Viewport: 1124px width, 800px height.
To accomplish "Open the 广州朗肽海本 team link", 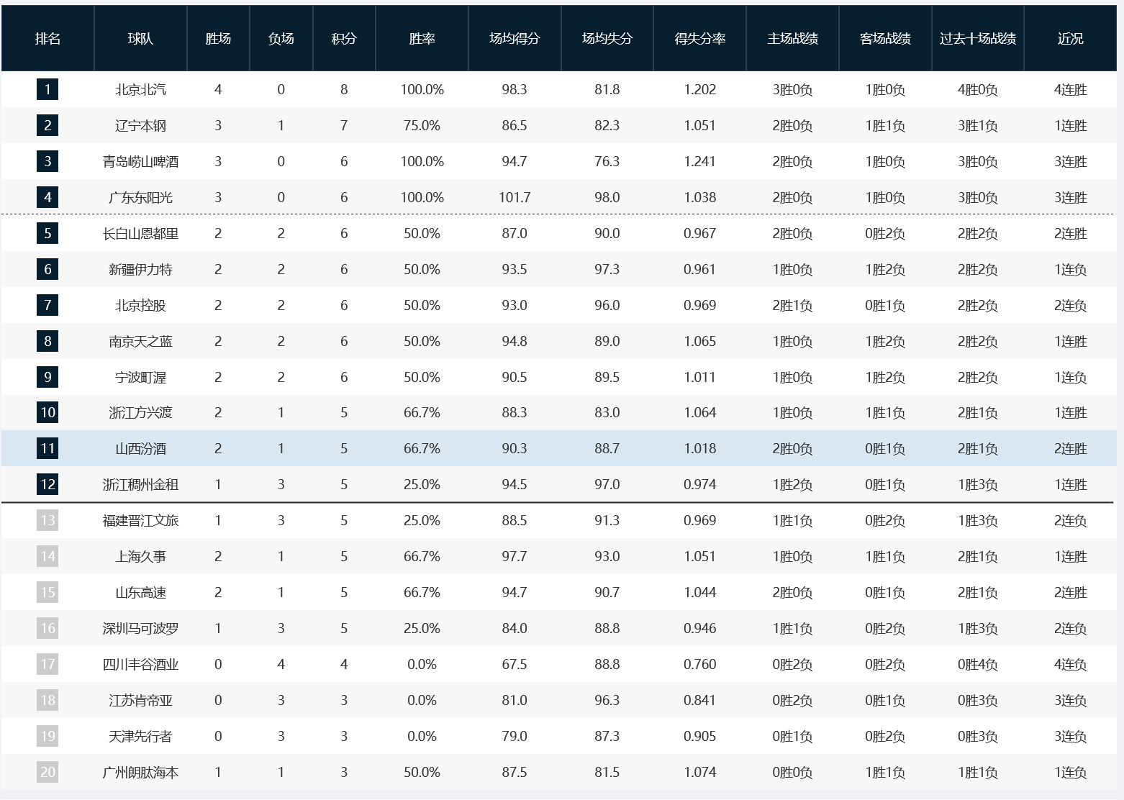I will click(x=140, y=772).
